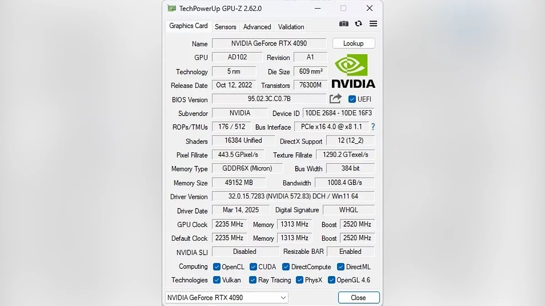This screenshot has width=545, height=306.
Task: Click the Technology field showing 5 nm
Action: [234, 71]
